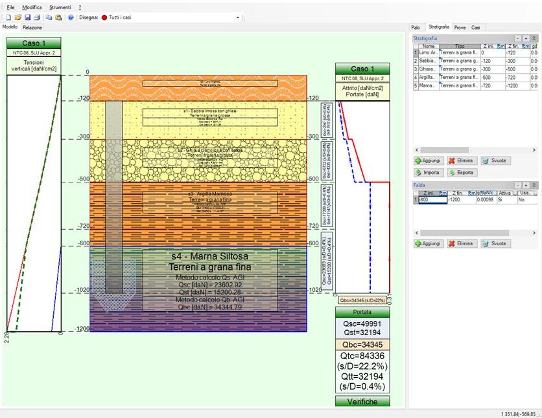
Task: Select stratigraphy row 3 Ghiaia by its row header
Action: [415, 69]
